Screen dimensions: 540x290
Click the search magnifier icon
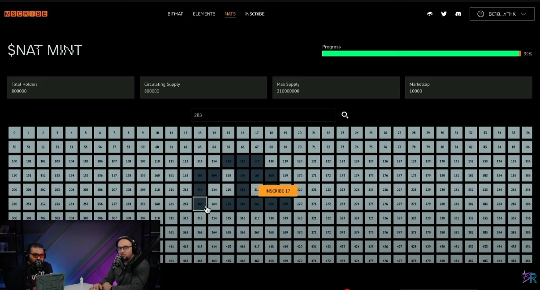(345, 115)
